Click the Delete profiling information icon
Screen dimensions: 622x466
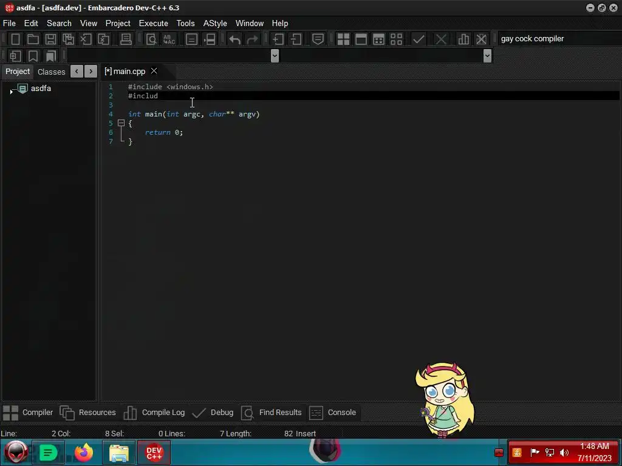click(481, 39)
